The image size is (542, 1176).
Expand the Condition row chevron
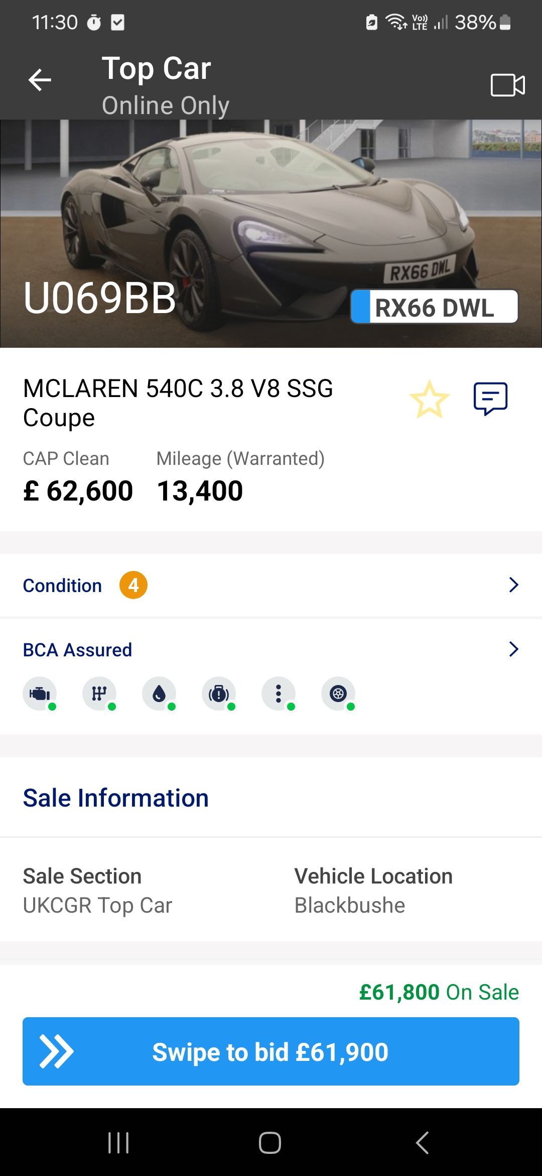513,585
